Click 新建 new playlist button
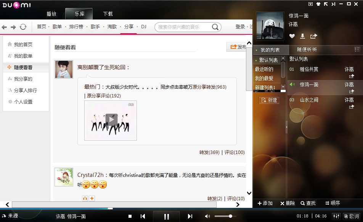 pyautogui.click(x=269, y=100)
